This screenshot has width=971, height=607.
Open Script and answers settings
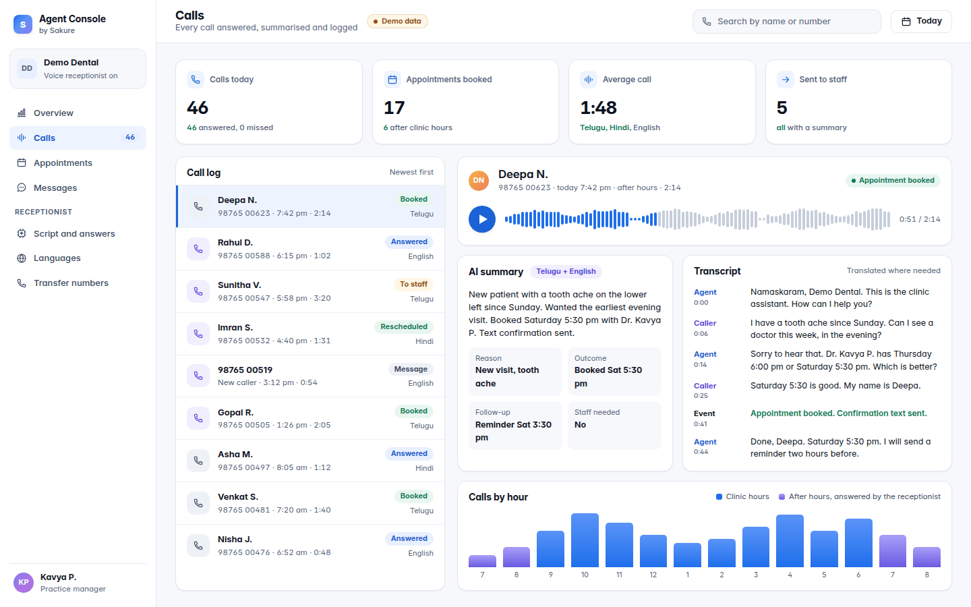point(78,233)
